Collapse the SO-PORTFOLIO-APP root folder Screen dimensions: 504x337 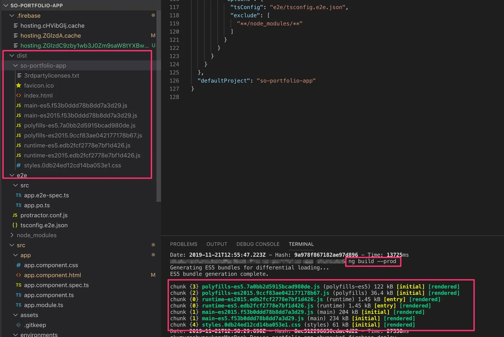pyautogui.click(x=6, y=5)
